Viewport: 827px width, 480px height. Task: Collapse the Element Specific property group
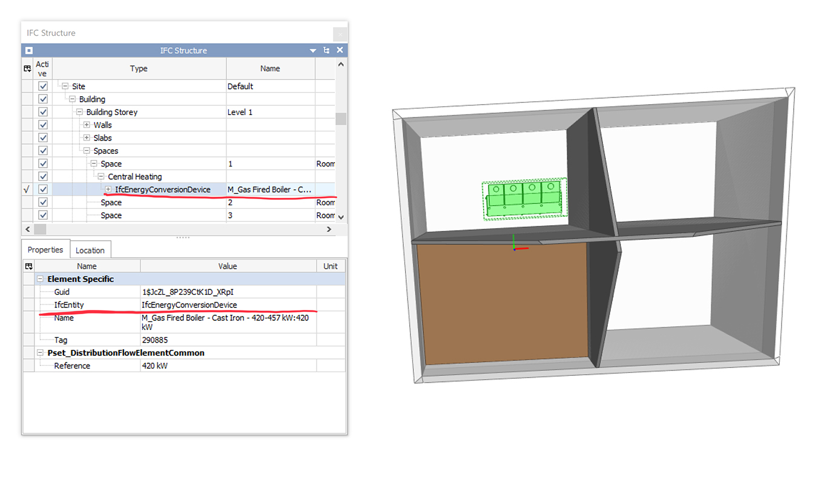(x=40, y=279)
